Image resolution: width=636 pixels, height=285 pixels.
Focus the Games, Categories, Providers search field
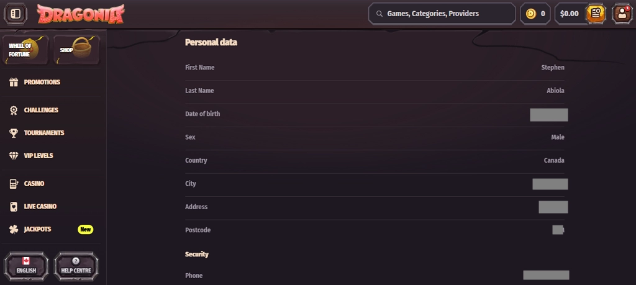(x=442, y=14)
